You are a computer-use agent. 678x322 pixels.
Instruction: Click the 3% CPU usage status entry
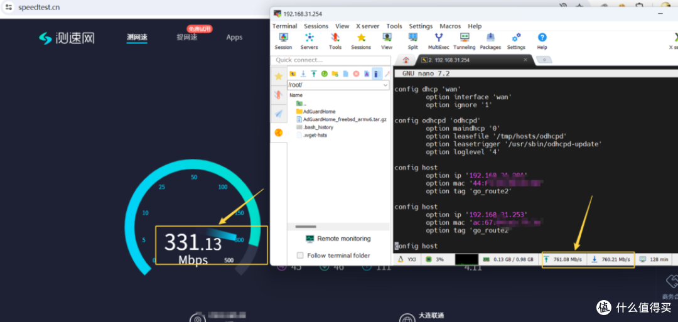[436, 259]
